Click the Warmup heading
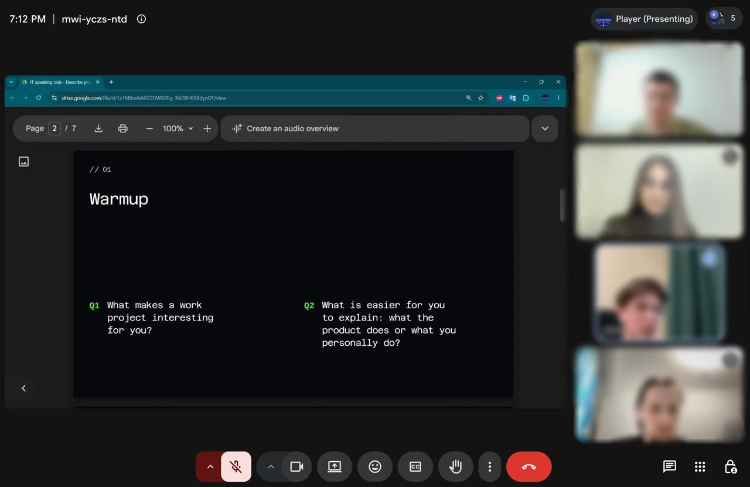 pyautogui.click(x=119, y=199)
